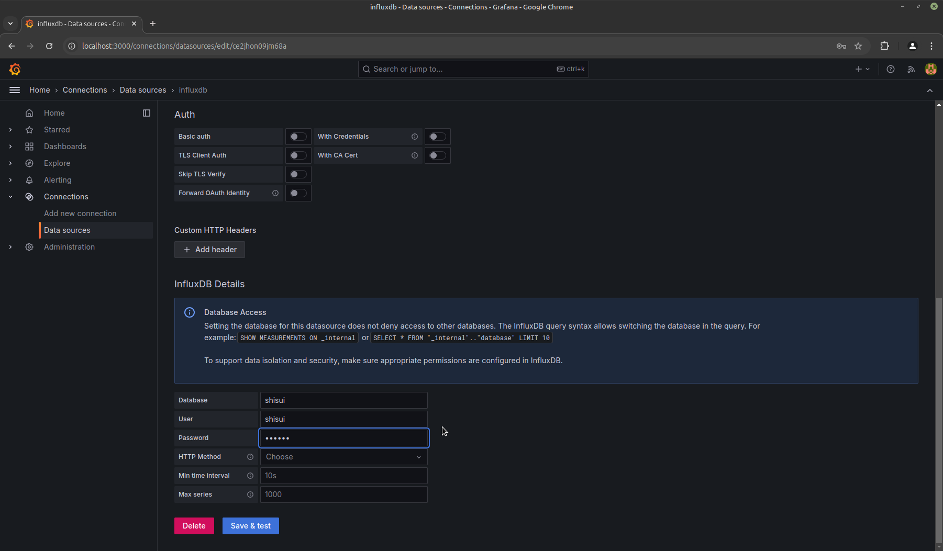Image resolution: width=943 pixels, height=551 pixels.
Task: Open the HTTP Method dropdown
Action: tap(344, 457)
